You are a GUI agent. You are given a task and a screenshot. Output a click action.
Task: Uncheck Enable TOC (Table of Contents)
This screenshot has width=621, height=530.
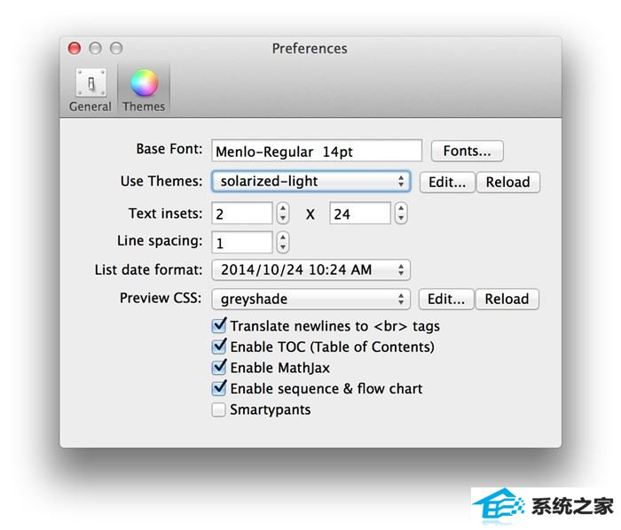click(219, 347)
